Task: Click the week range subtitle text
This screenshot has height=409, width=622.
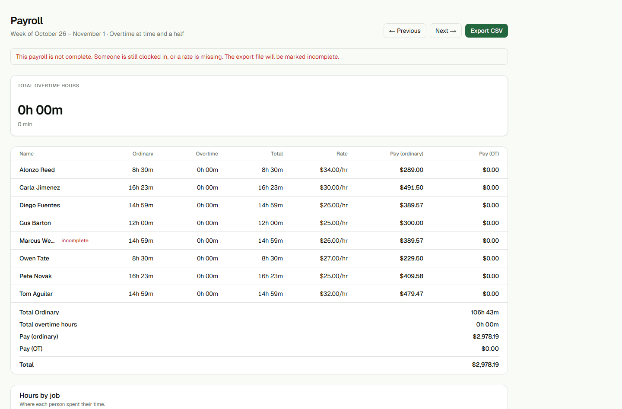Action: pyautogui.click(x=97, y=34)
